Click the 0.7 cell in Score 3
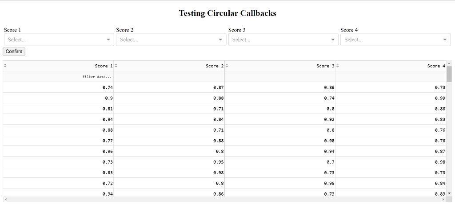 tap(280, 162)
